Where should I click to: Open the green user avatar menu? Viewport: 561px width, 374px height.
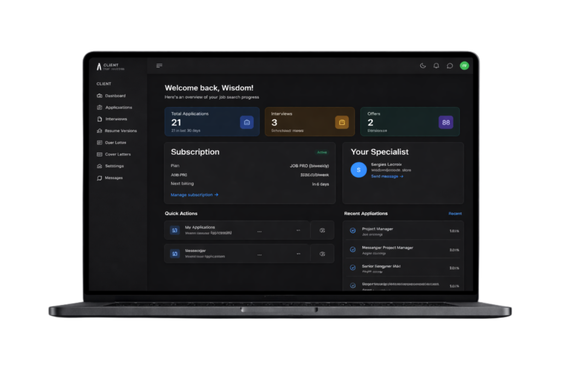464,66
